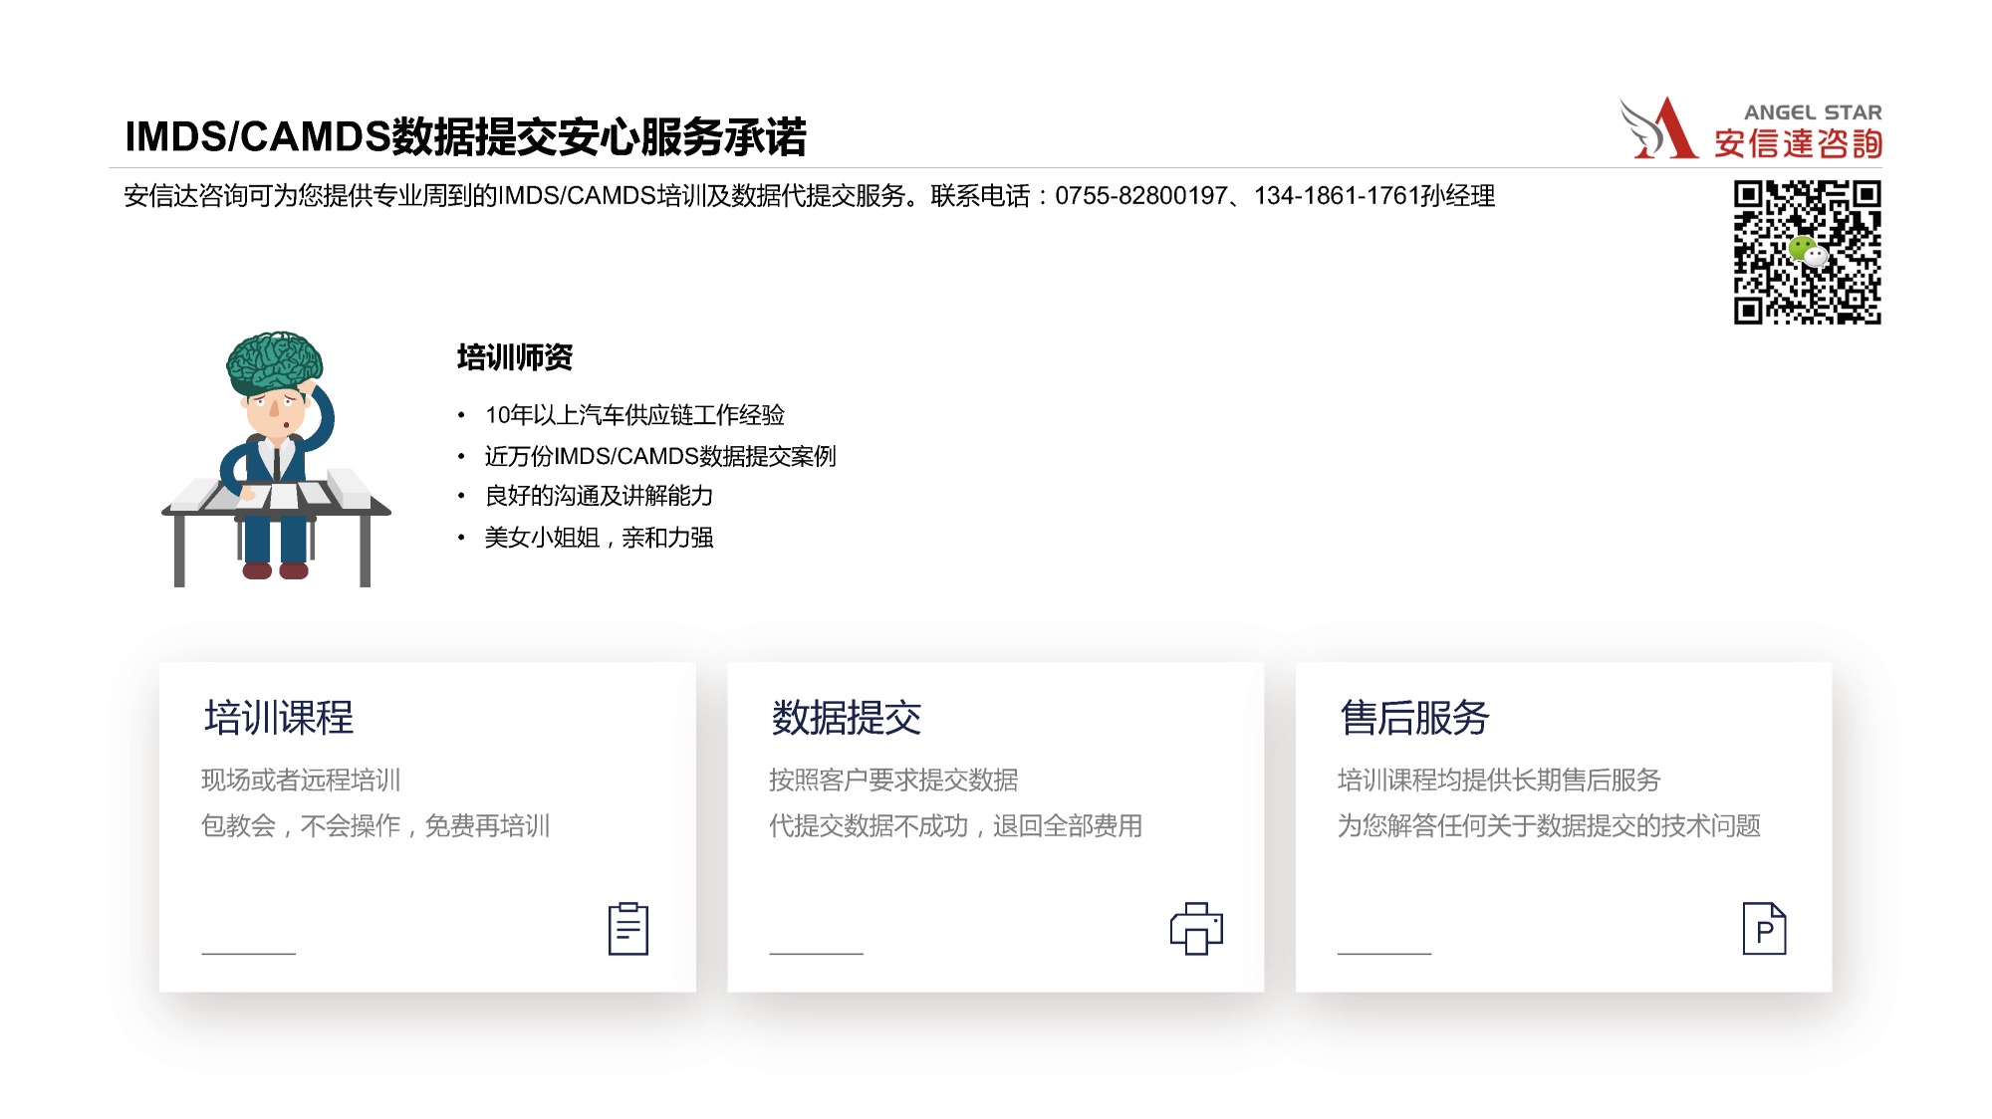Click the text 包教会，不会操作，免费再培训

pyautogui.click(x=375, y=825)
